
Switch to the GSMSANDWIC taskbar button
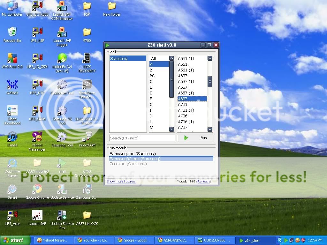174,241
